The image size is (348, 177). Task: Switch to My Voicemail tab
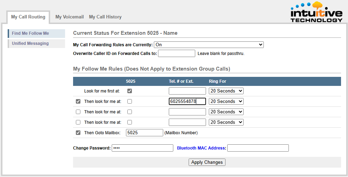[x=70, y=17]
